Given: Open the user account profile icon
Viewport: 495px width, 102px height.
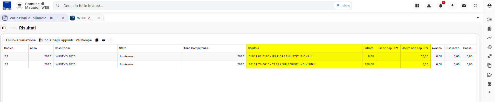Looking at the screenshot, I should (489, 6).
